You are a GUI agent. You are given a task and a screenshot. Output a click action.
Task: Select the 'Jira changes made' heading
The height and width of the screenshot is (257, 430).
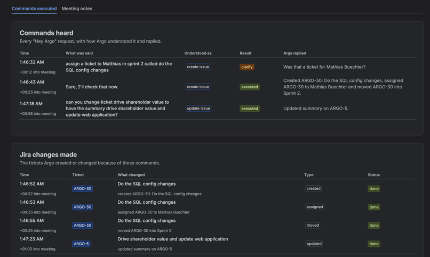coord(48,154)
